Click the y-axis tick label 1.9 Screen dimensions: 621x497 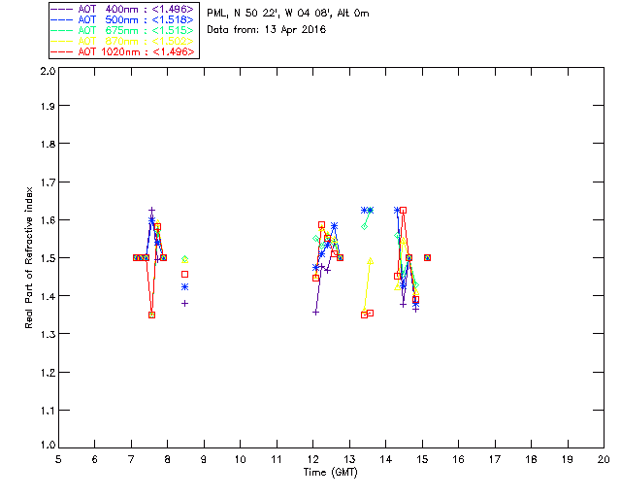click(48, 106)
